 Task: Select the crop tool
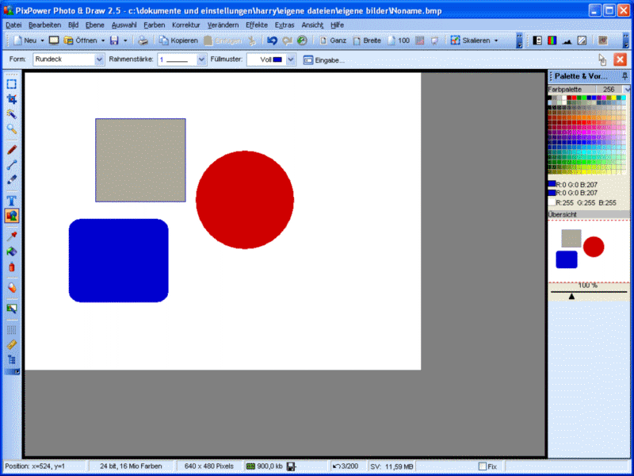(12, 99)
